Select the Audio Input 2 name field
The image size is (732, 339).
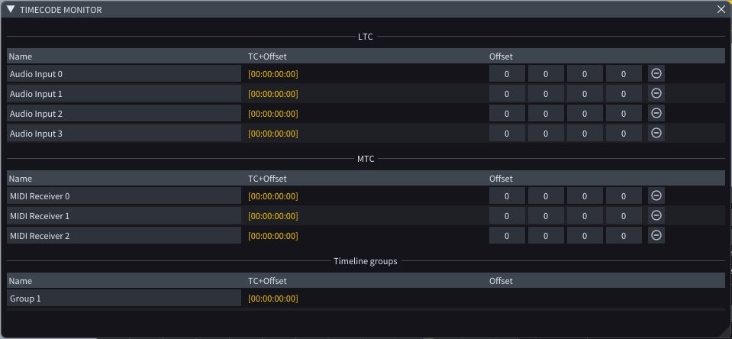[124, 114]
